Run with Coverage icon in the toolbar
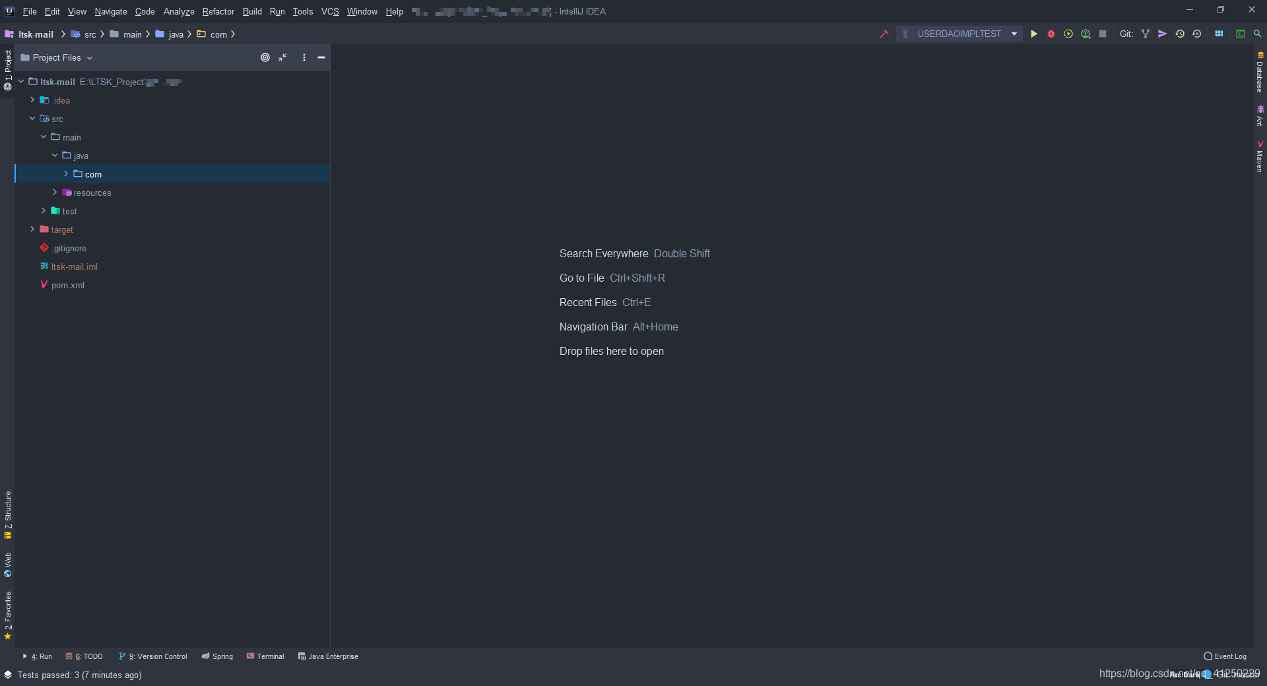 pos(1068,34)
